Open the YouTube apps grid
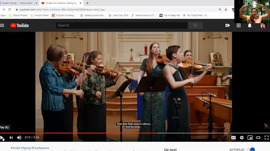Image resolution: width=270 pixels, height=151 pixels. [x=238, y=26]
